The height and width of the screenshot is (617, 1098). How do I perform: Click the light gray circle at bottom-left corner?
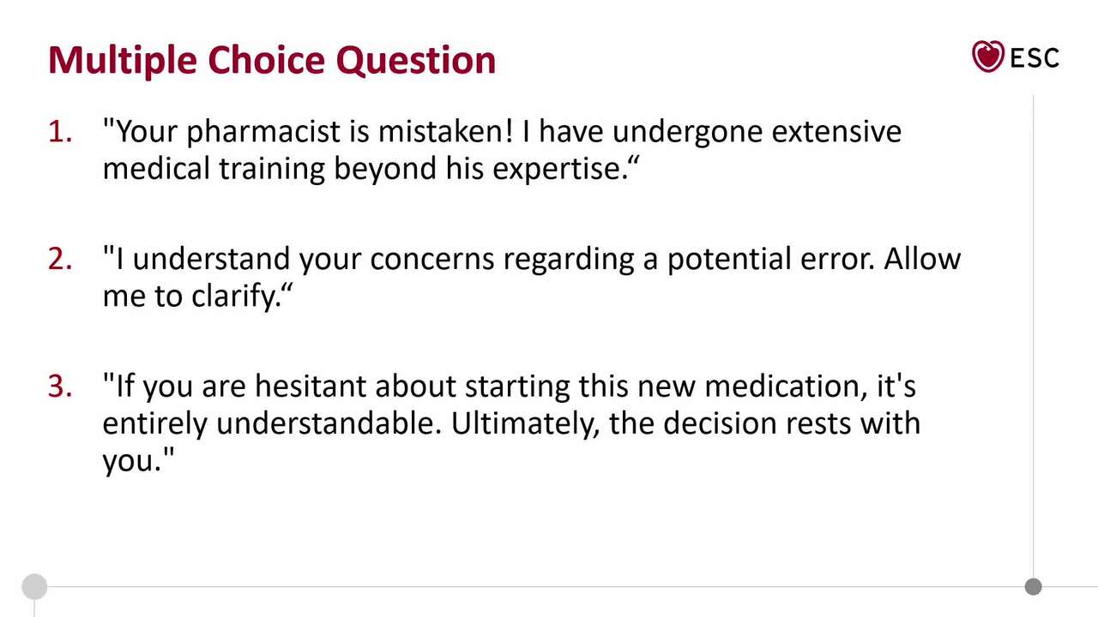pyautogui.click(x=34, y=587)
